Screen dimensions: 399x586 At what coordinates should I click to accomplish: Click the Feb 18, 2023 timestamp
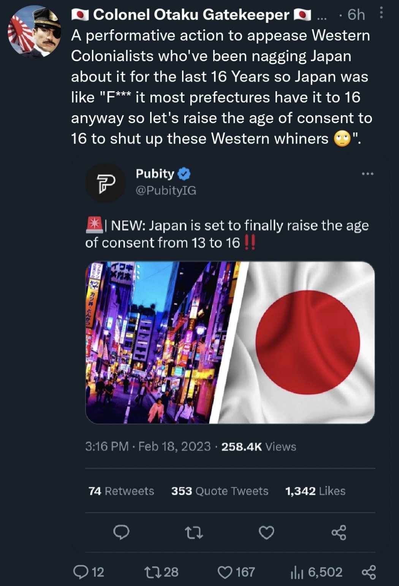click(174, 446)
